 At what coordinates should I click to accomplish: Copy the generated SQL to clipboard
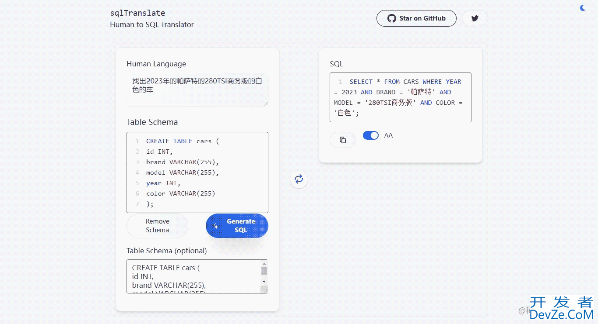(343, 140)
